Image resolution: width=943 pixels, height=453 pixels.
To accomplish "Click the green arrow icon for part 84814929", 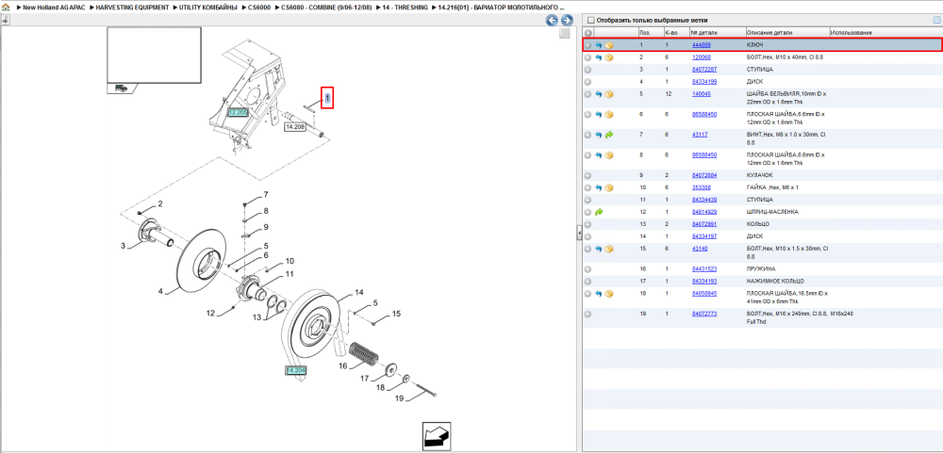I will coord(599,212).
